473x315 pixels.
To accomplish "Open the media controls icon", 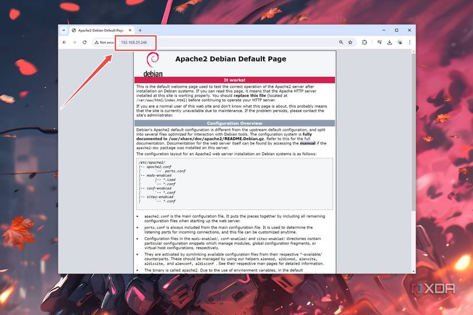I will click(380, 42).
